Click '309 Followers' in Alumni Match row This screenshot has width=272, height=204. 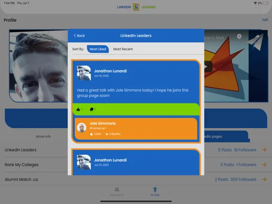point(243,179)
